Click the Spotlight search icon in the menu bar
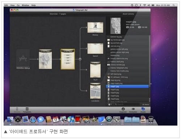 click(174, 5)
